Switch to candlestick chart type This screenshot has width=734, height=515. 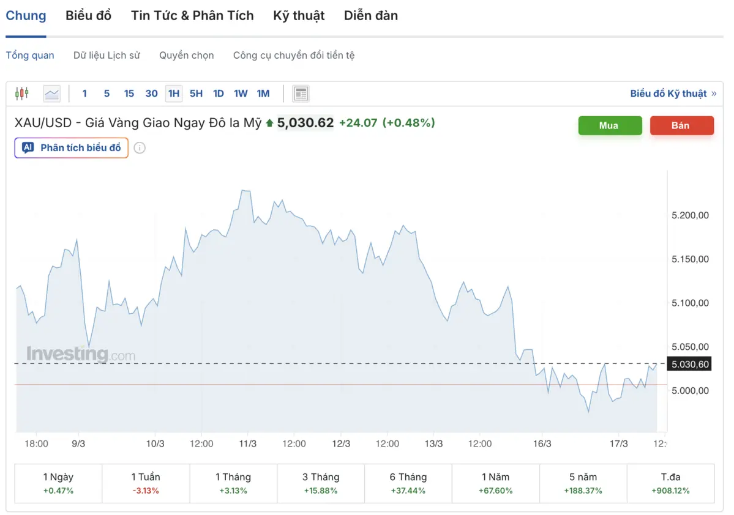tap(22, 94)
